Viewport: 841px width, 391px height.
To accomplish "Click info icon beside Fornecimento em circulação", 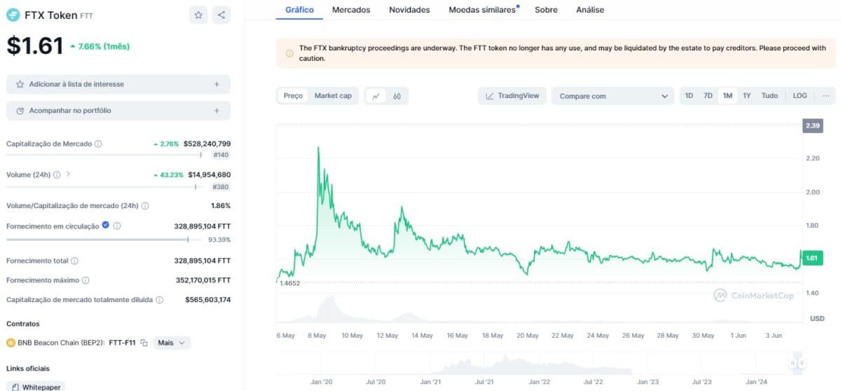I will [117, 226].
